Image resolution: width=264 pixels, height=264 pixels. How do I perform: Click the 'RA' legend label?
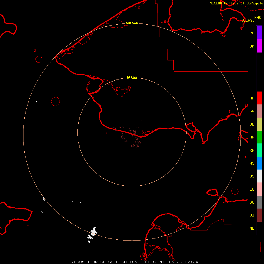(252, 150)
